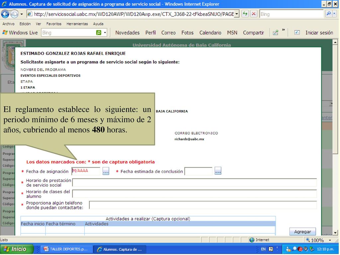Click Iniciar sesión
The height and width of the screenshot is (255, 340).
point(319,33)
